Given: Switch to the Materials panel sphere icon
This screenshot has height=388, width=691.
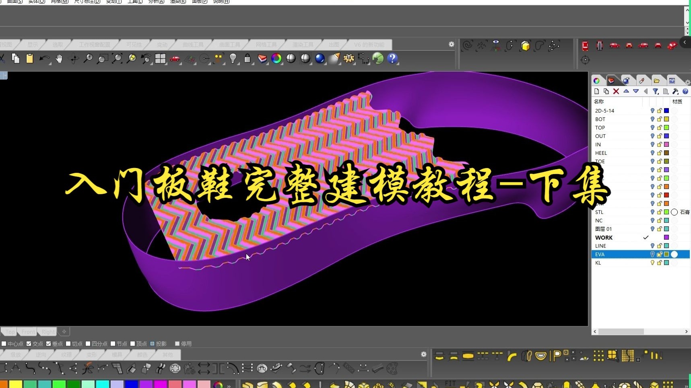Looking at the screenshot, I should 626,80.
